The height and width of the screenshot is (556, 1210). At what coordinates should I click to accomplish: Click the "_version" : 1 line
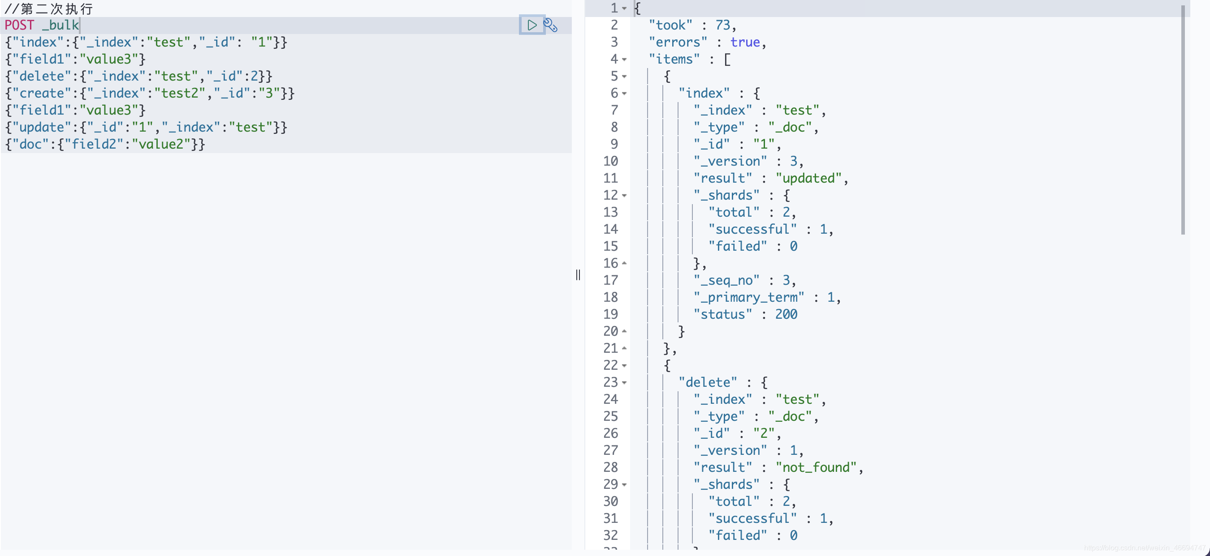point(749,450)
